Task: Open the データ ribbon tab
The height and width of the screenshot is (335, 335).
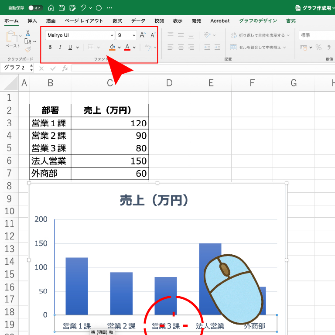Action: pos(138,21)
